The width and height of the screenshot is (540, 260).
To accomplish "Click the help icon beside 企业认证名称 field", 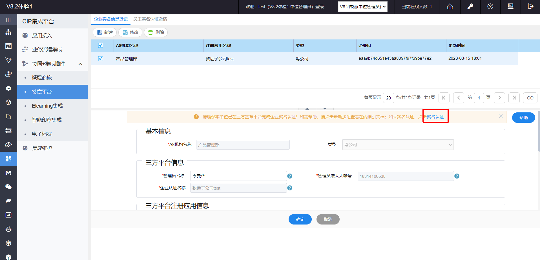I will 289,188.
